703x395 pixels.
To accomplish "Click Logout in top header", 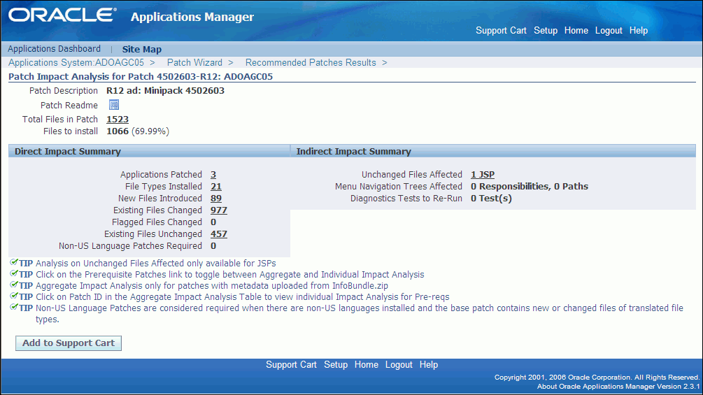I will [609, 31].
